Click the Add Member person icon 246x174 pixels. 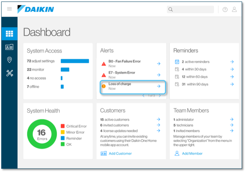[x=177, y=153]
